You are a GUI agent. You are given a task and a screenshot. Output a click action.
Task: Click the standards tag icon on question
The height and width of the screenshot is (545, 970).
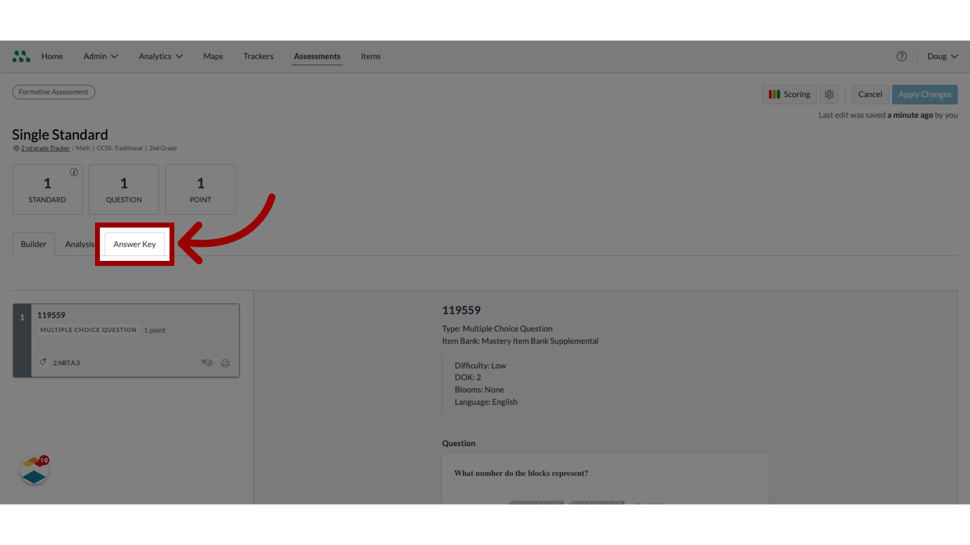43,362
